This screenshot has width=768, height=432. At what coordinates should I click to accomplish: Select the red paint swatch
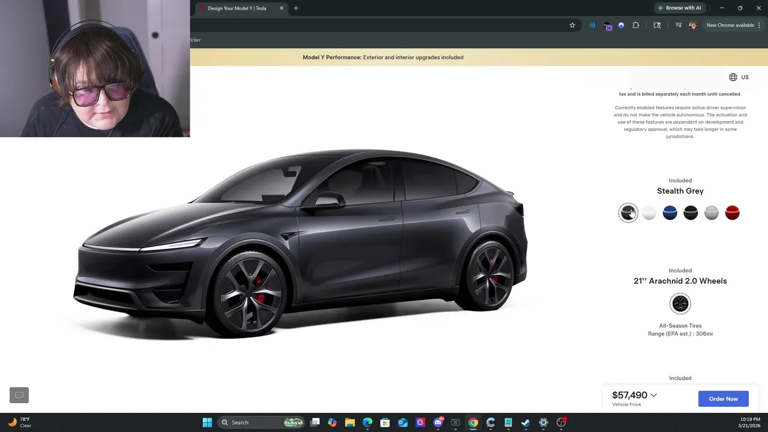click(732, 212)
